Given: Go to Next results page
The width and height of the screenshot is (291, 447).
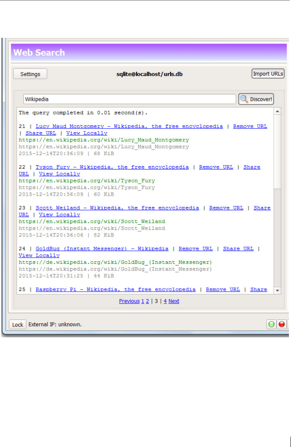Looking at the screenshot, I should pyautogui.click(x=174, y=301).
